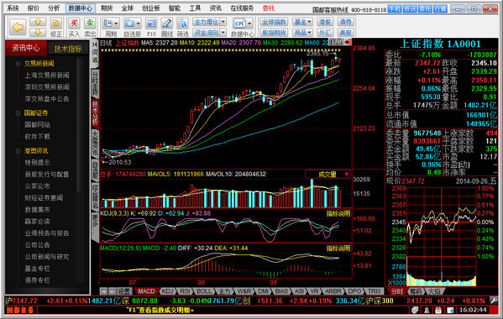Click the yellow back arrow icon
Screen dimensions: 503x319
(18, 27)
